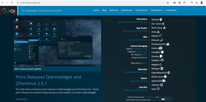Viewport: 206px width, 102px height.
Task: Click Read more under Qtermwidget post
Action: coord(22,99)
